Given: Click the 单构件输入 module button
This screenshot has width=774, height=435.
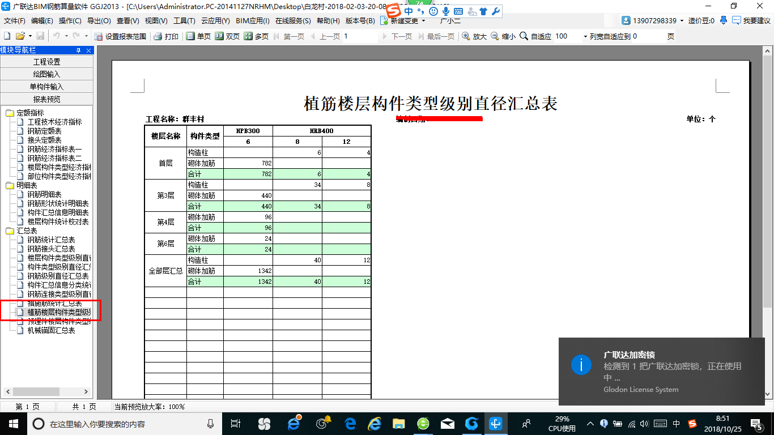Looking at the screenshot, I should [46, 87].
